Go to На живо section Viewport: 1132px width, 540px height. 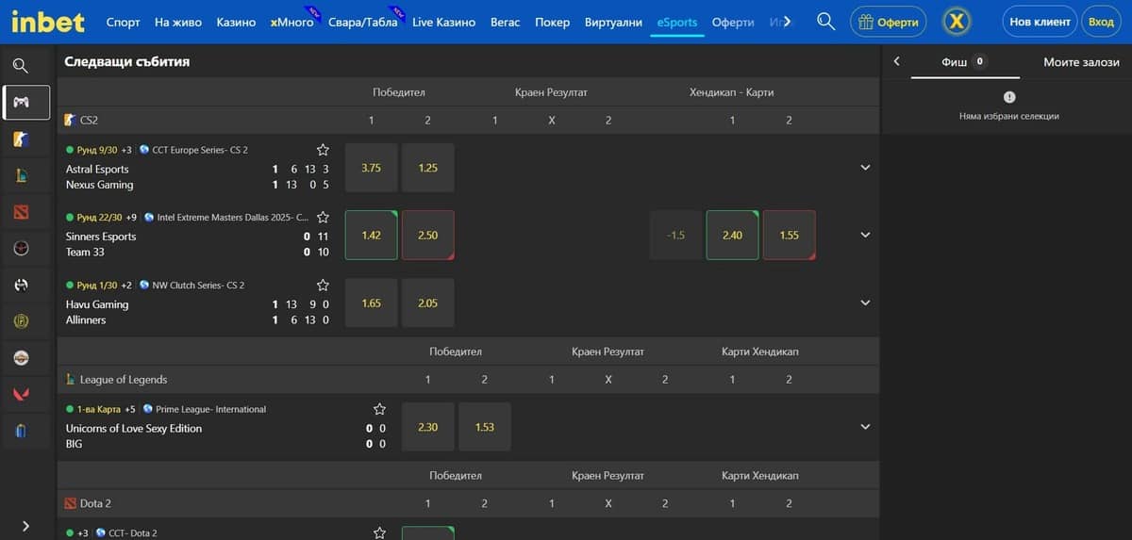(x=178, y=22)
